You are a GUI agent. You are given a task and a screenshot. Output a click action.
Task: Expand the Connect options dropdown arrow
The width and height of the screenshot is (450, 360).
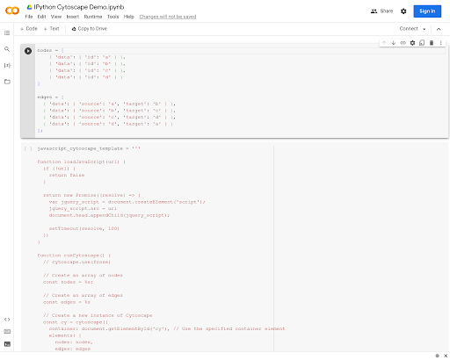click(424, 29)
